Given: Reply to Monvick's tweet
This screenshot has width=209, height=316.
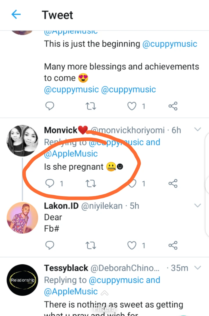Looking at the screenshot, I should coord(50,184).
